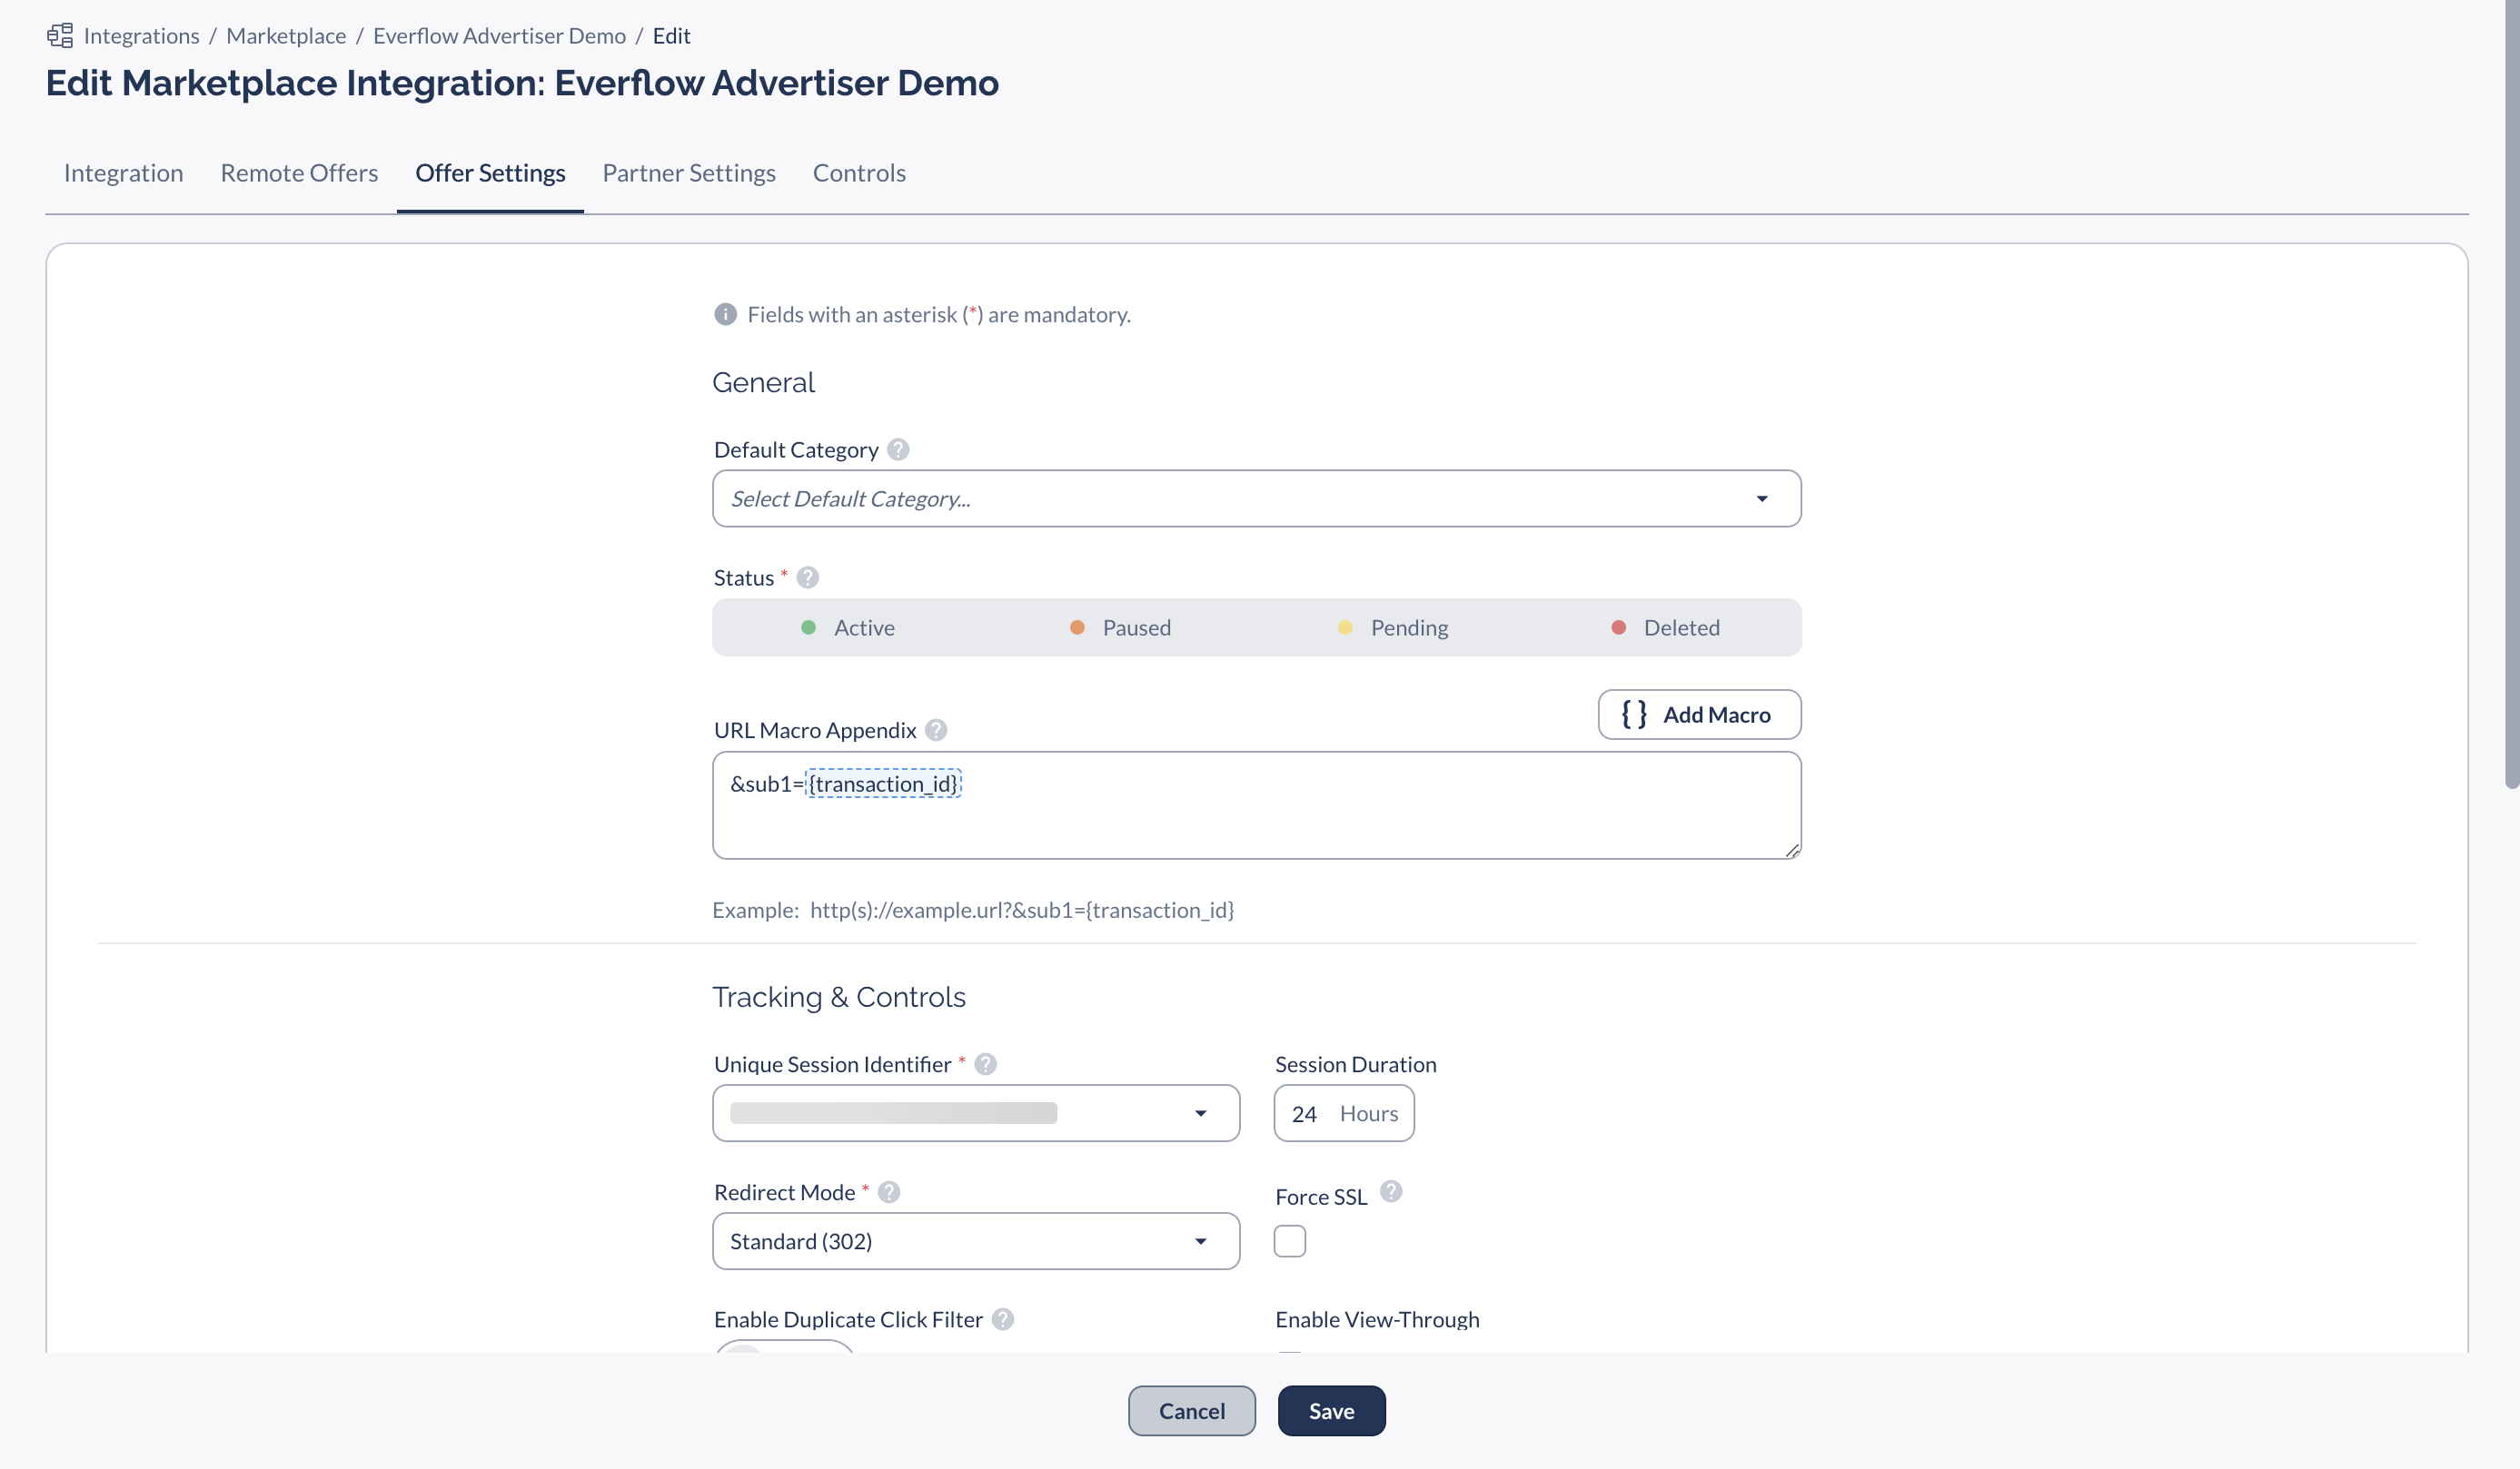This screenshot has height=1469, width=2520.
Task: Click the 'Enable View-Through' label
Action: pos(1377,1320)
